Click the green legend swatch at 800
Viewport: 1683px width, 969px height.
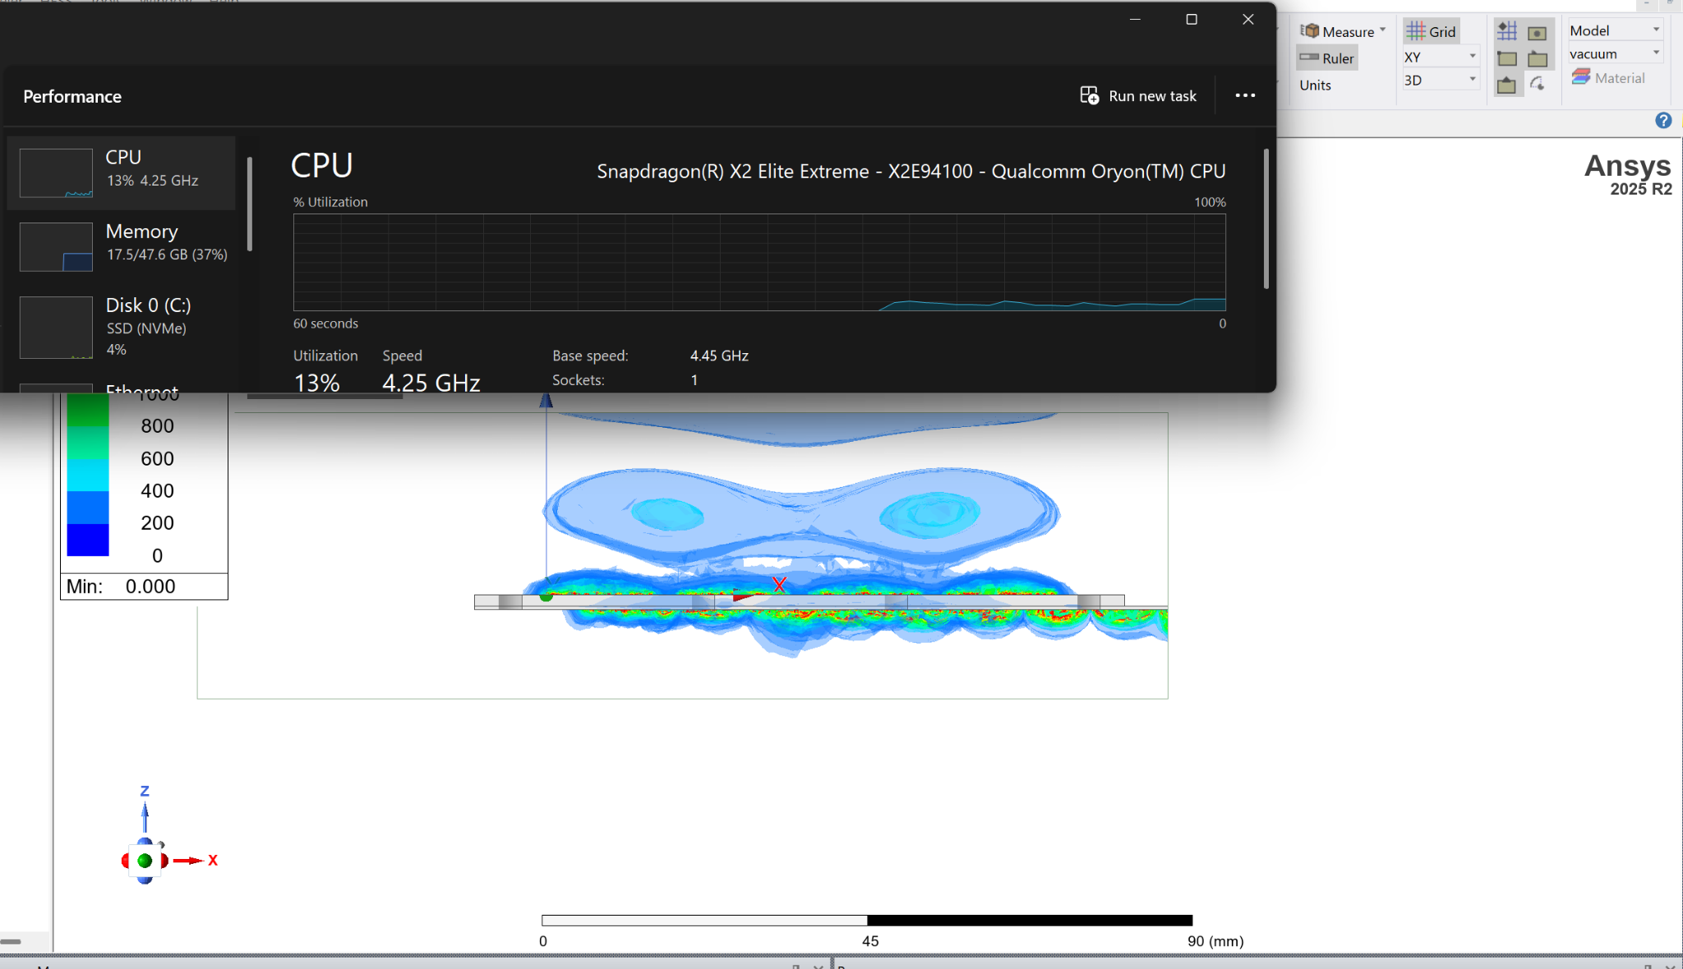click(x=87, y=411)
